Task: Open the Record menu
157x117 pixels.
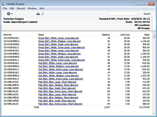Action: tap(21, 8)
